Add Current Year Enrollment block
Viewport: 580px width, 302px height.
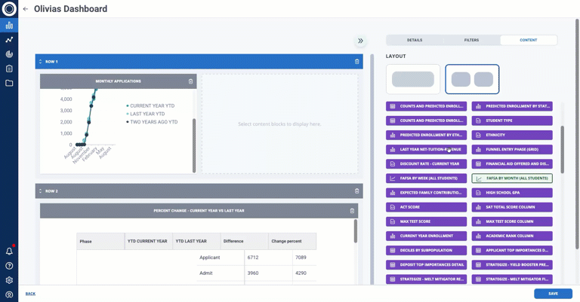(x=426, y=236)
